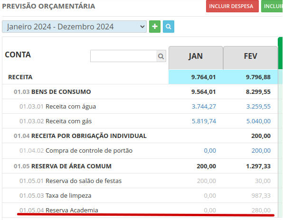Open FEV value 5.040,00 for Receita com gás
283x220 pixels.
(x=258, y=121)
